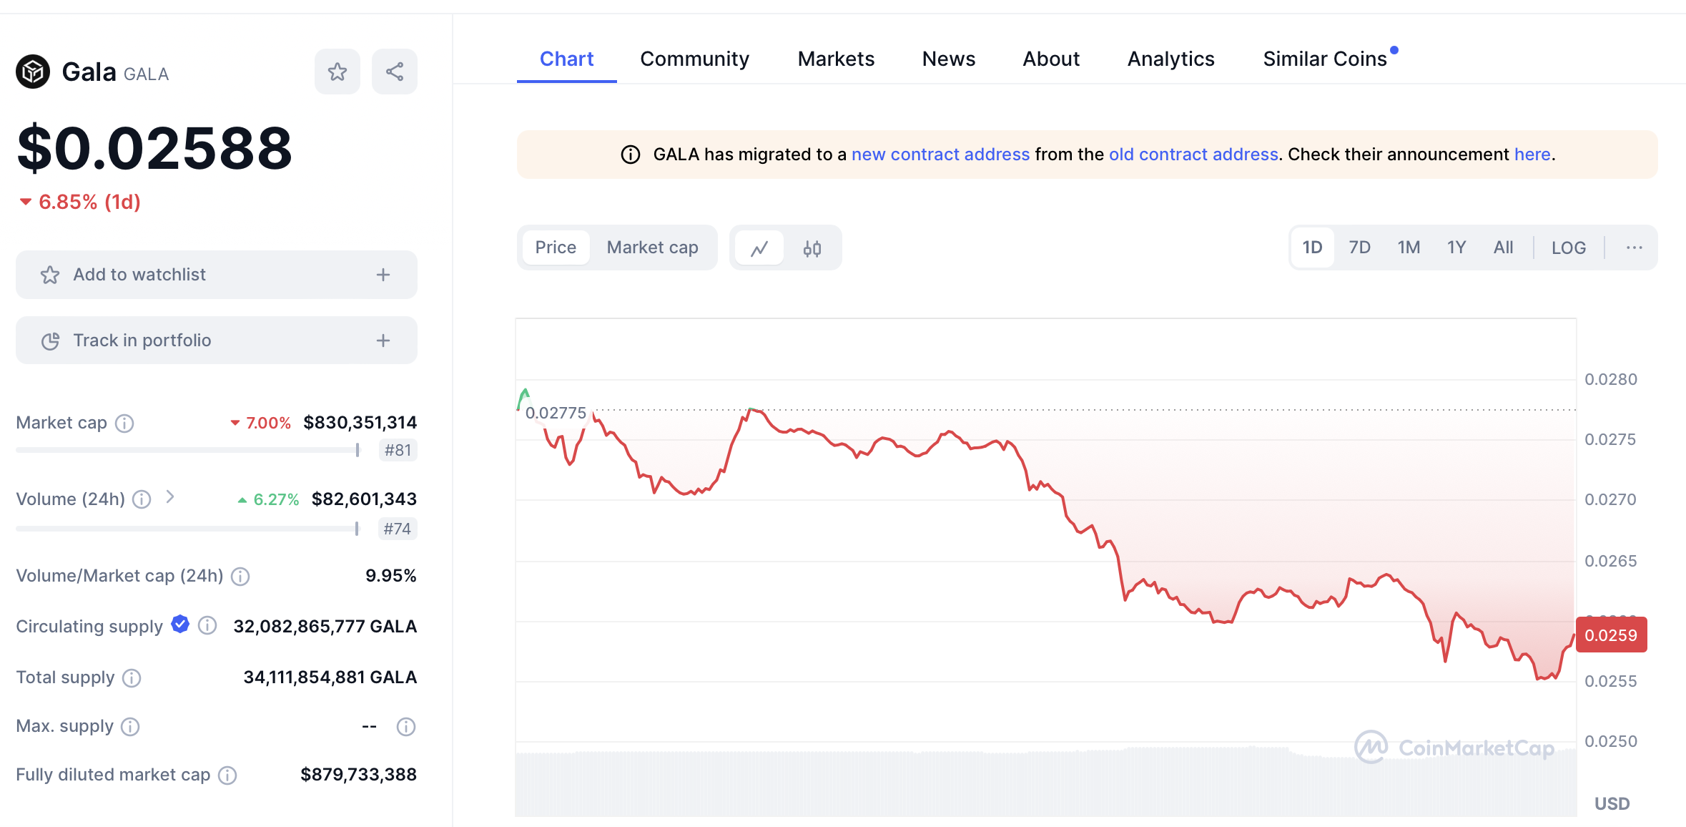Select the 7D time range

(x=1359, y=248)
